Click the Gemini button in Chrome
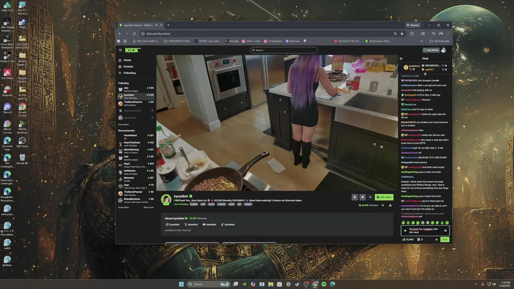This screenshot has height=289, width=514. [412, 25]
